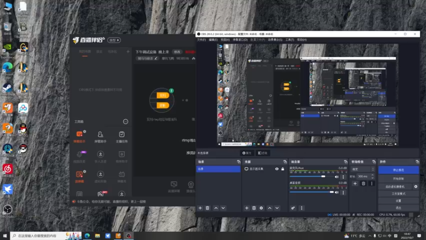Viewport: 426px width, 240px height.
Task: Show hidden system tray icons chevron
Action: (x=370, y=236)
